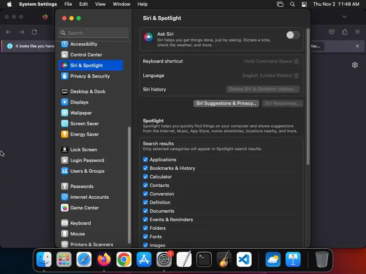Toggle the Calculator checkbox
366x274 pixels.
pyautogui.click(x=145, y=177)
